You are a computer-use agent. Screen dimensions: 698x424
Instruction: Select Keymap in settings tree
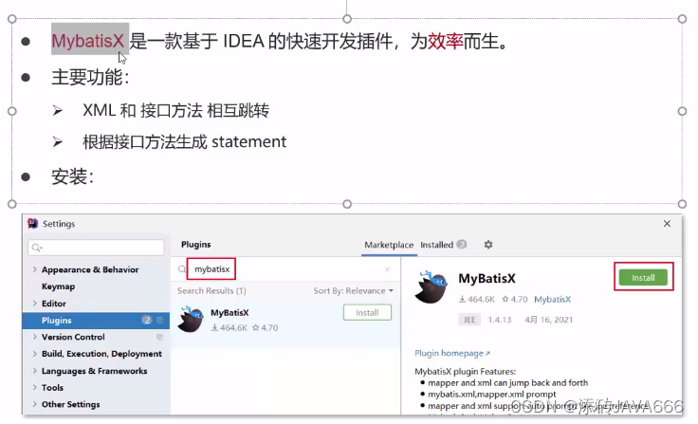(58, 286)
